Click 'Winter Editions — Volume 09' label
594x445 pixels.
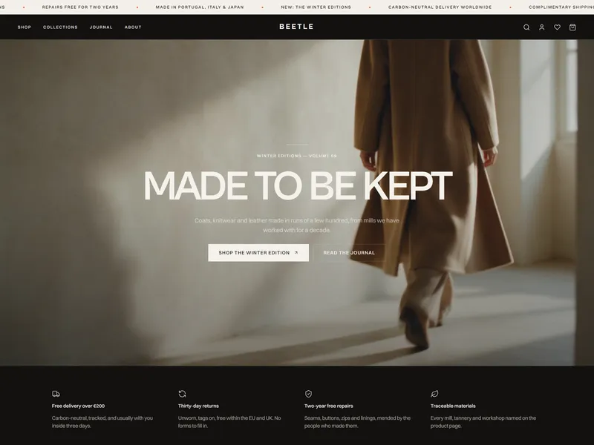pyautogui.click(x=296, y=156)
